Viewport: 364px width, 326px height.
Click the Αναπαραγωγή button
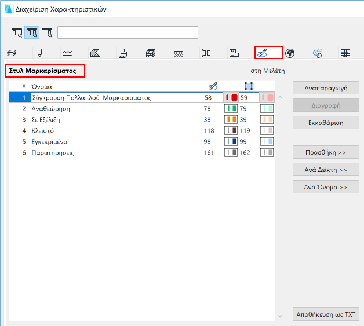(326, 88)
